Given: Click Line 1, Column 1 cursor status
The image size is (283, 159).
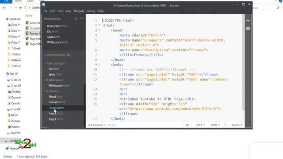Looking at the screenshot, I should (96, 125).
